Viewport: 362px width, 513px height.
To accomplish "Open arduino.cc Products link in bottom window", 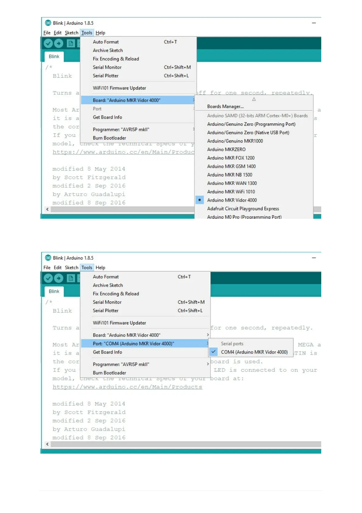I will (x=127, y=387).
